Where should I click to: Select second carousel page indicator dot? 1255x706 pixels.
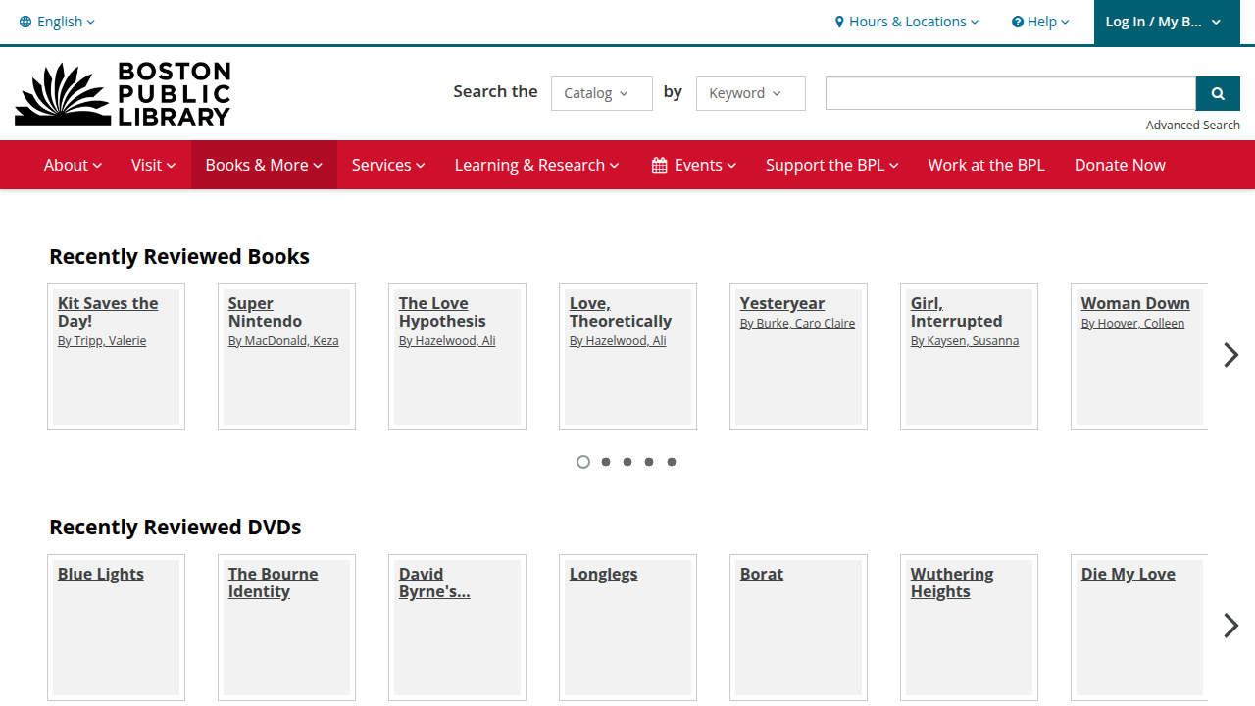click(x=606, y=462)
